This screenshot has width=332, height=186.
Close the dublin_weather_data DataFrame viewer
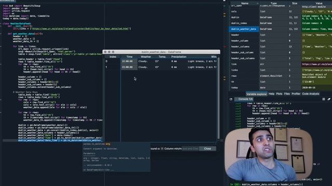208,149
